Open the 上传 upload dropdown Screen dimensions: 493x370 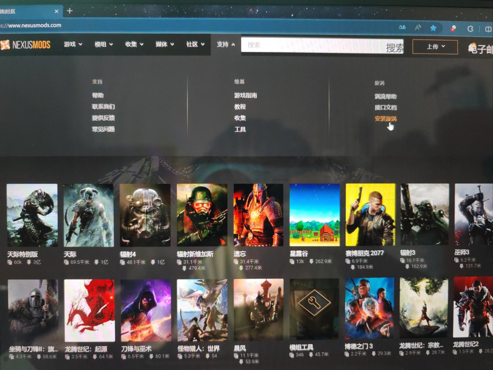[x=435, y=47]
